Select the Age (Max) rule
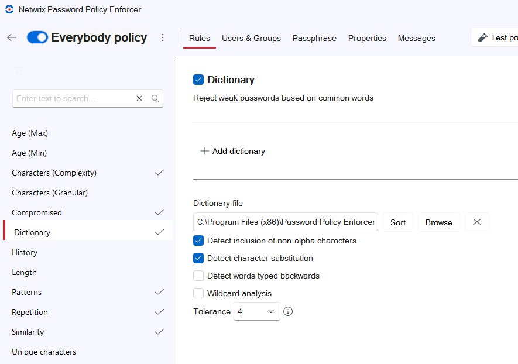This screenshot has width=518, height=364. click(x=88, y=133)
